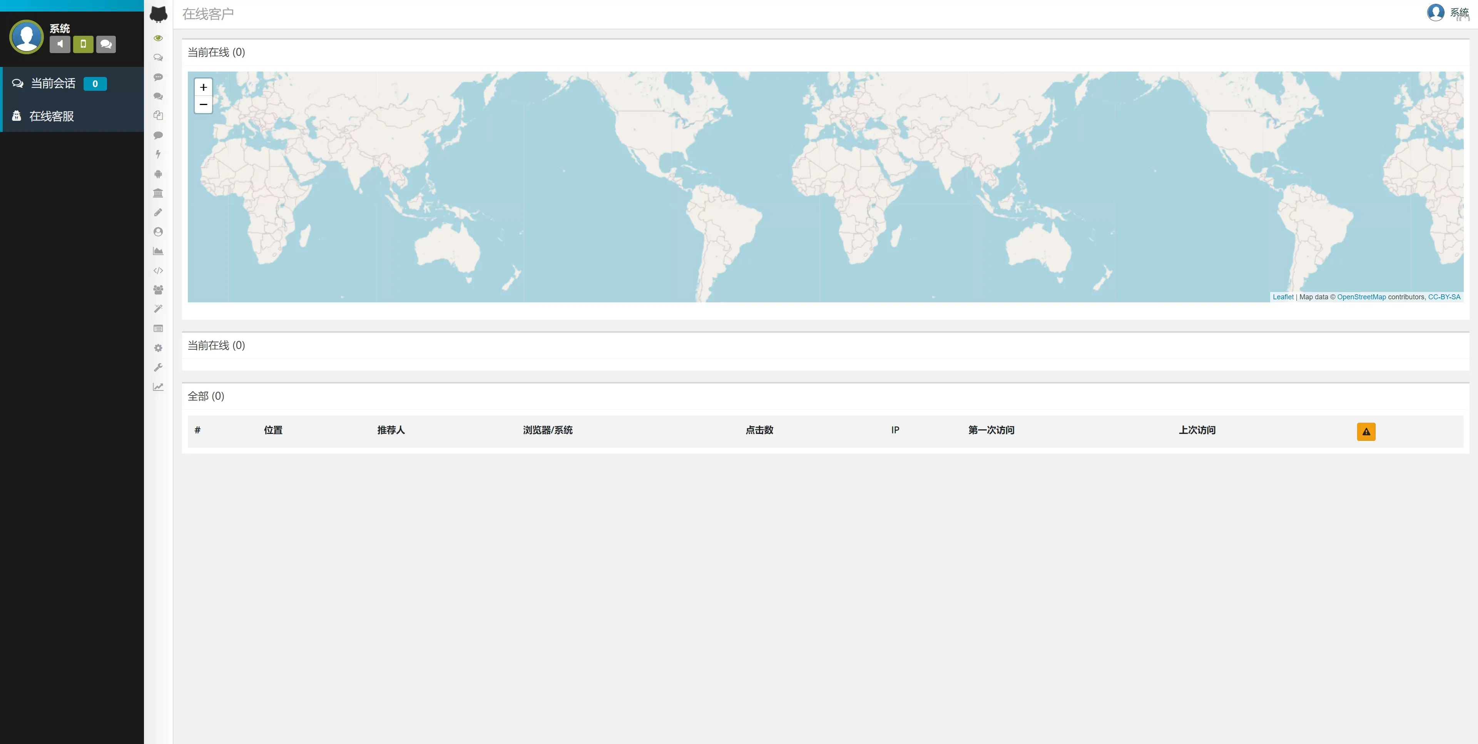The height and width of the screenshot is (744, 1478).
Task: Click the line chart statistics icon
Action: point(158,387)
